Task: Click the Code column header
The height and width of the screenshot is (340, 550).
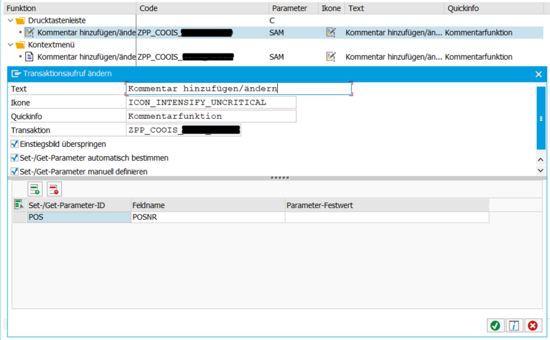Action: (202, 8)
